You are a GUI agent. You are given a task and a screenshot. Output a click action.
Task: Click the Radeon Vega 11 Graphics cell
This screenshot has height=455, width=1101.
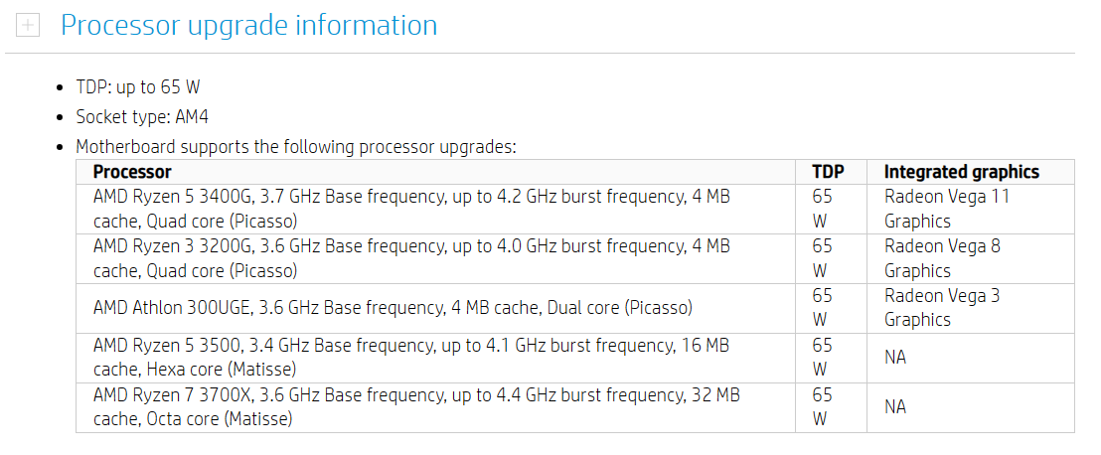tap(971, 210)
